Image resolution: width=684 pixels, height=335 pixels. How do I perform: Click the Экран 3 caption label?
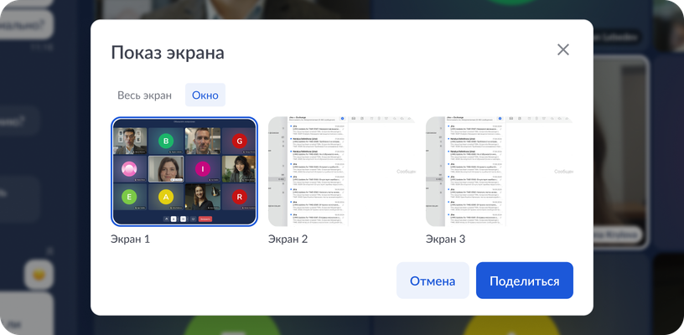tap(445, 240)
